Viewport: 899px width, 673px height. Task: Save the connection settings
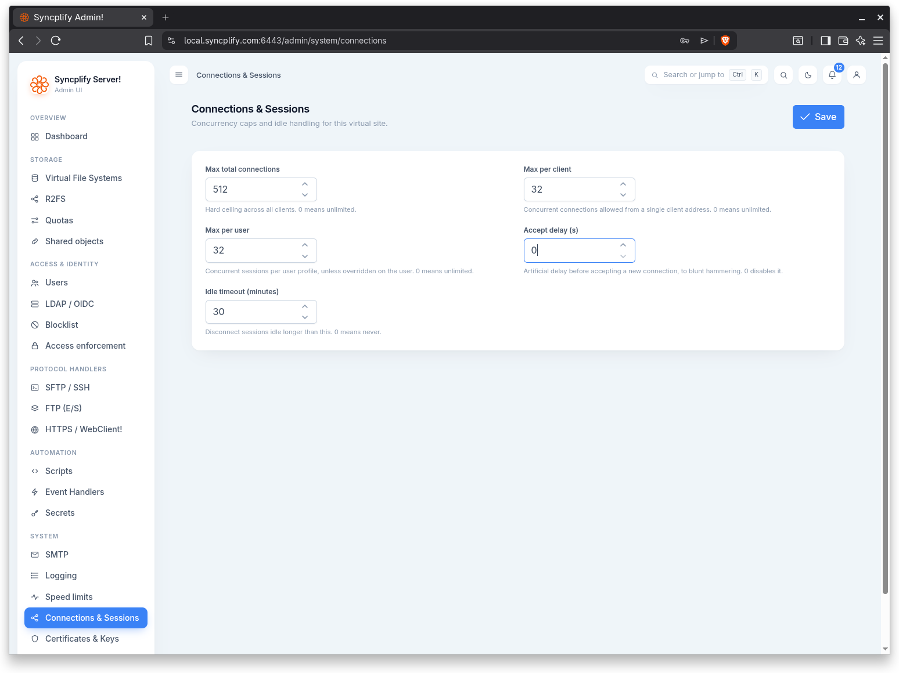click(x=818, y=117)
